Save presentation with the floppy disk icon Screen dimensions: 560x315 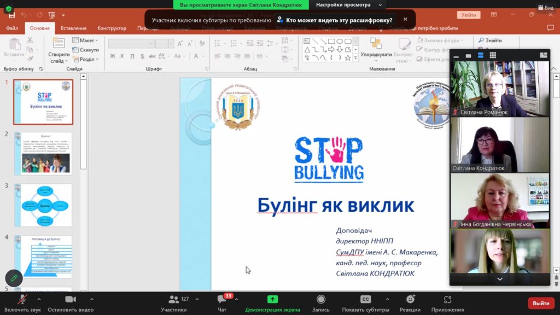[x=12, y=15]
